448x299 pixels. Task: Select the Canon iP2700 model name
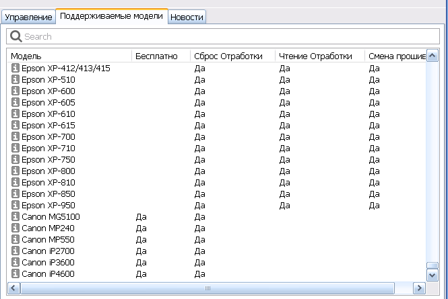tap(48, 251)
